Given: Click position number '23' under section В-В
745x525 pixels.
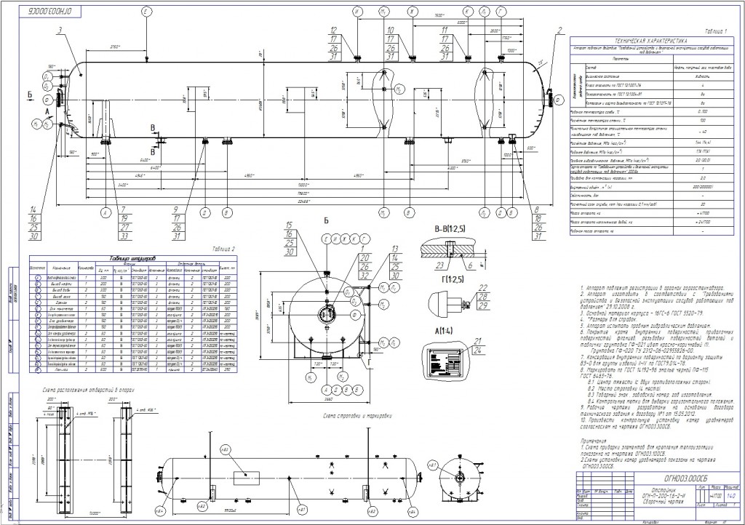Looking at the screenshot, I should [439, 266].
